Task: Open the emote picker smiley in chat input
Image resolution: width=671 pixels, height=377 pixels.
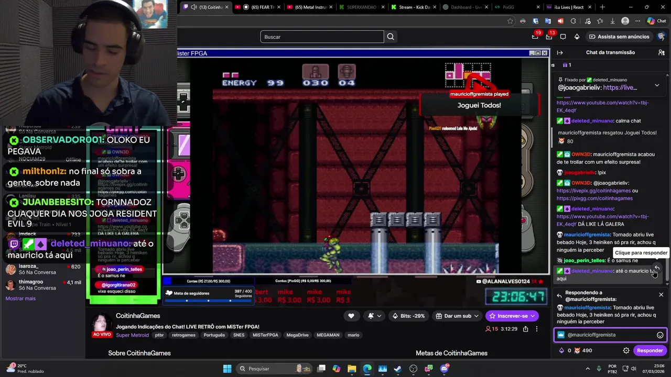Action: pos(660,335)
